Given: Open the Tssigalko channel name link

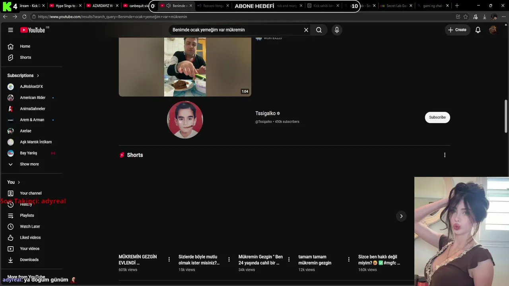Looking at the screenshot, I should (265, 114).
